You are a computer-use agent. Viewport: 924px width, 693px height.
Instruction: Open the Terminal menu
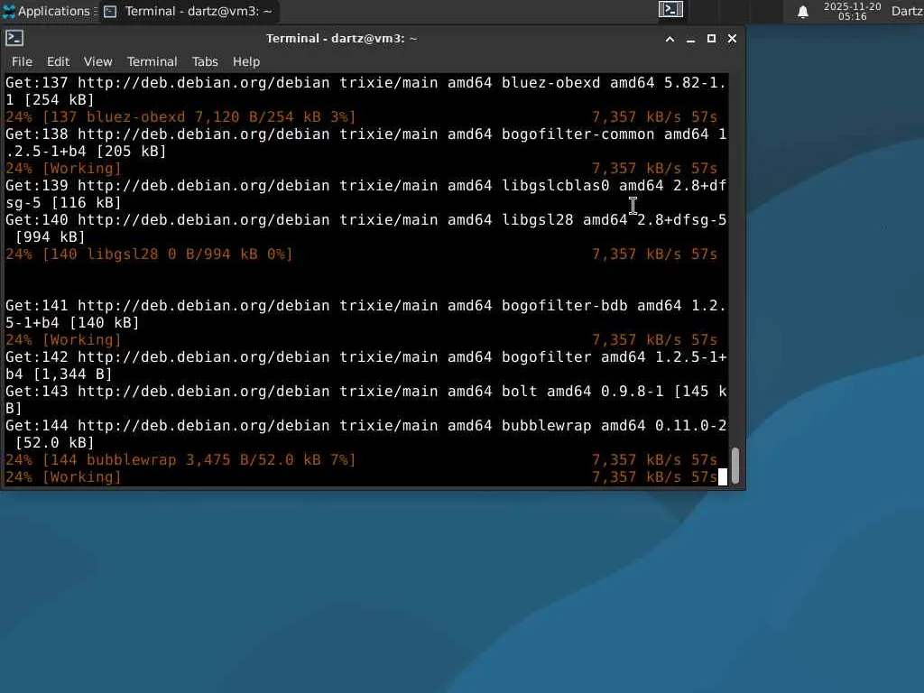coord(152,61)
